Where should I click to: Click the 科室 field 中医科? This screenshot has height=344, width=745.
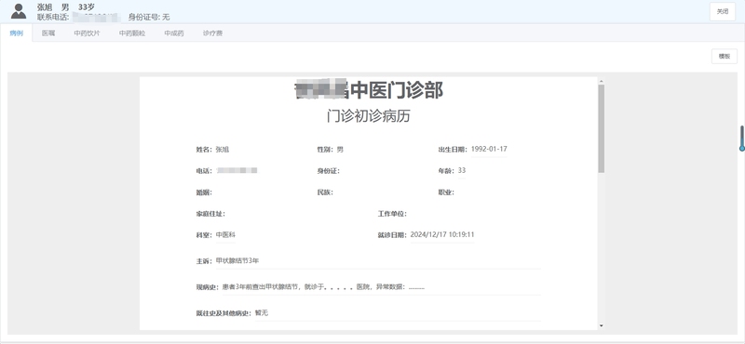tap(225, 235)
